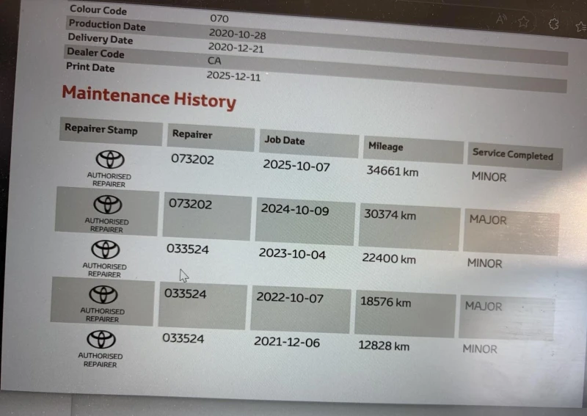This screenshot has height=416, width=587.
Task: Select job date 2022-10-07
Action: [x=290, y=298]
